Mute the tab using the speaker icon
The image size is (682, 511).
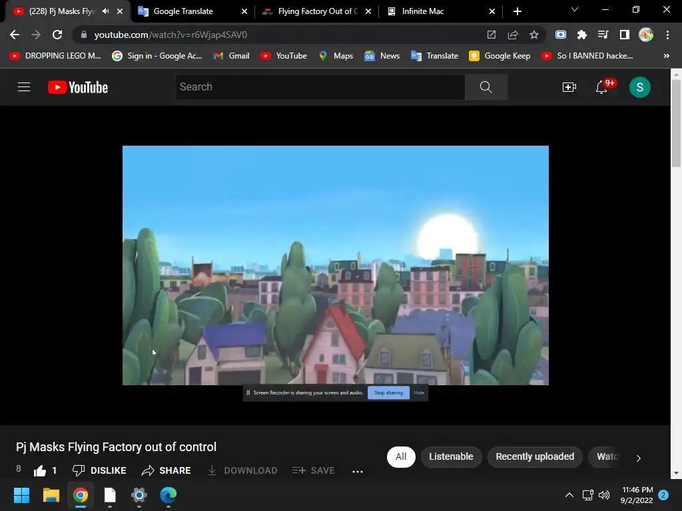click(106, 11)
